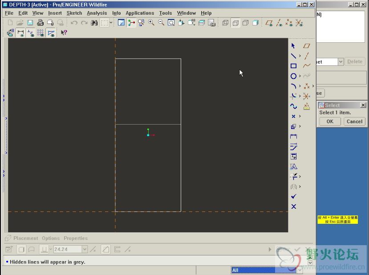Viewport: 369px width, 275px height.
Task: Click the Refit zoom icon
Action: (171, 23)
